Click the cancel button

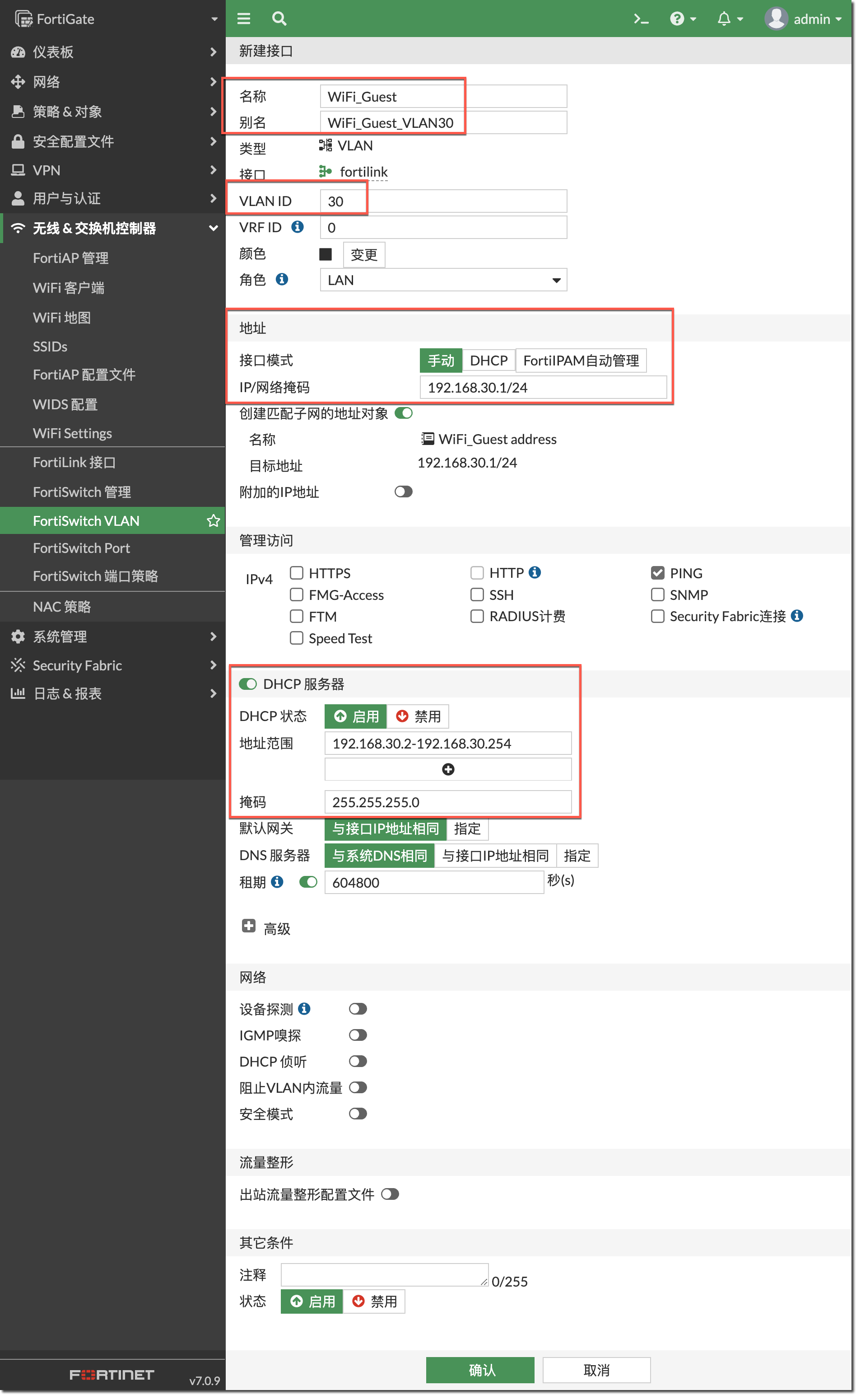[596, 1370]
